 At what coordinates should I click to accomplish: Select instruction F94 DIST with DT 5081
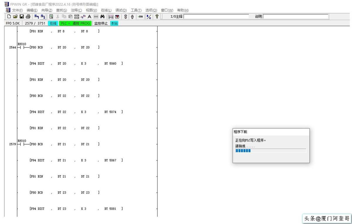(x=76, y=209)
